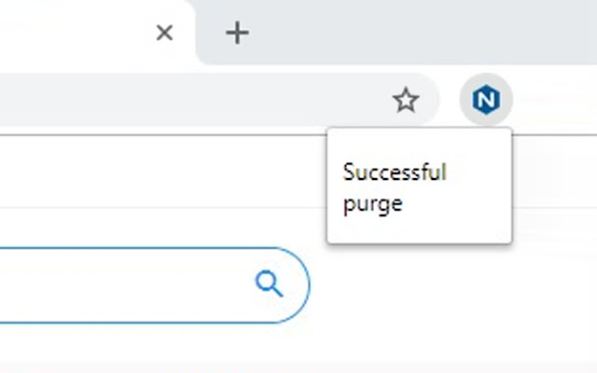Click the word "Successful" in the popup

pyautogui.click(x=396, y=173)
